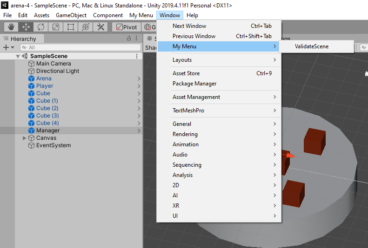
Task: Open Asset Store window
Action: tap(219, 73)
